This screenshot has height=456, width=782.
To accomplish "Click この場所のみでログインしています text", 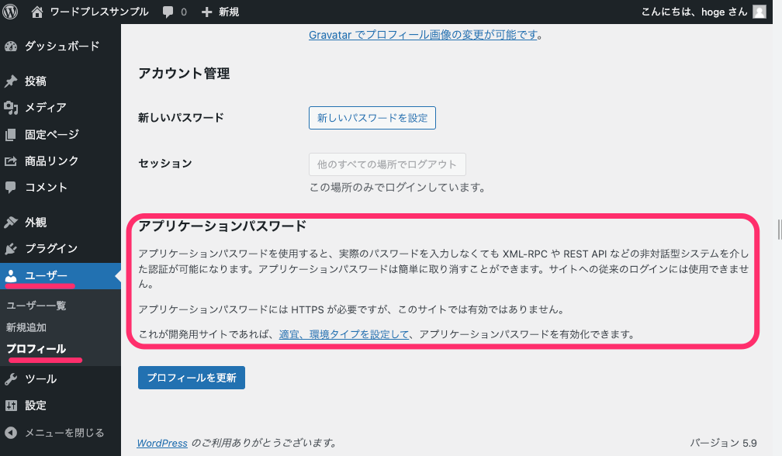I will (397, 188).
